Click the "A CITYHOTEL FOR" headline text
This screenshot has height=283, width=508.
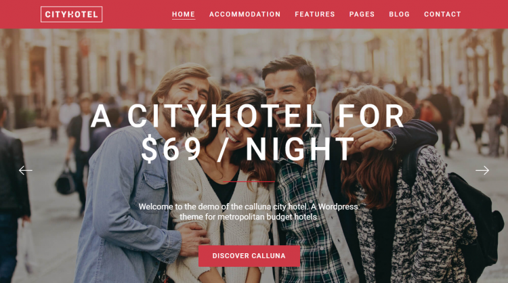click(247, 116)
